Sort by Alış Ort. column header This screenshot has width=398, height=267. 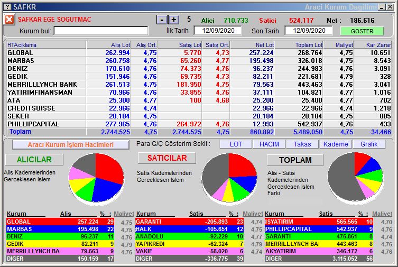[x=144, y=45]
